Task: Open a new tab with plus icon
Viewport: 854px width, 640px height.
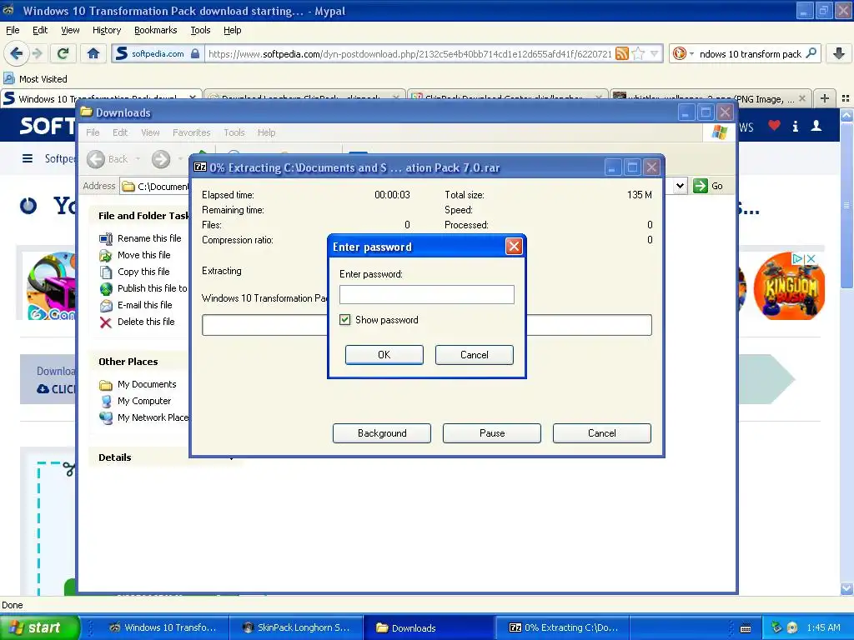Action: (x=825, y=98)
